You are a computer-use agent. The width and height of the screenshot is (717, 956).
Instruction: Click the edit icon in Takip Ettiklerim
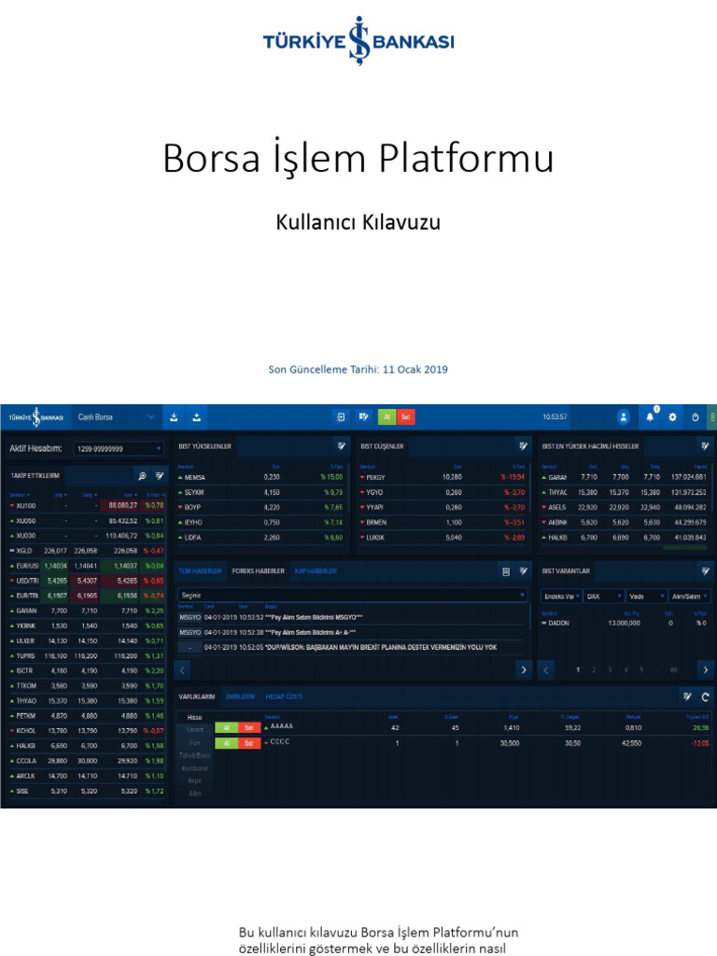[x=159, y=475]
